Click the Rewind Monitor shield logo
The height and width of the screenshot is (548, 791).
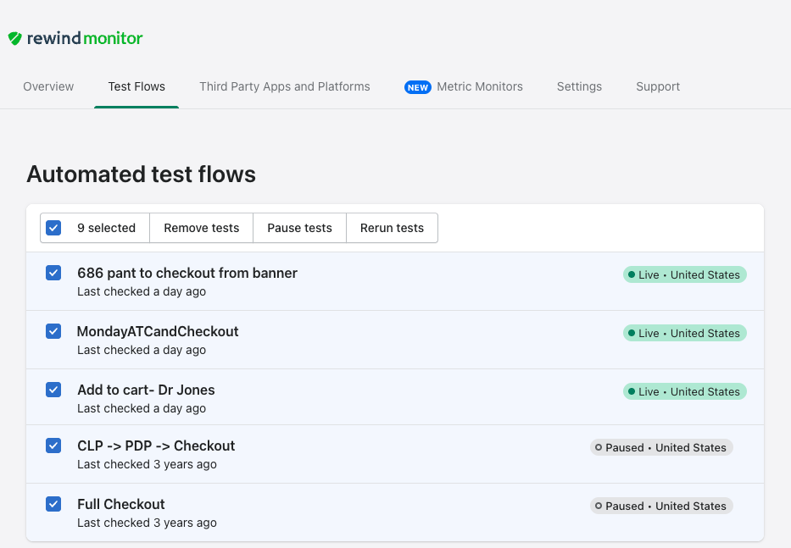(x=14, y=38)
